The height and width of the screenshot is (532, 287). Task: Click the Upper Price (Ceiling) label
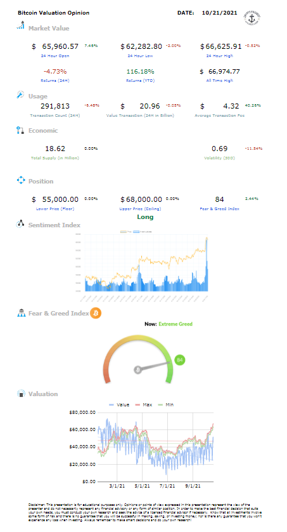[x=141, y=209]
